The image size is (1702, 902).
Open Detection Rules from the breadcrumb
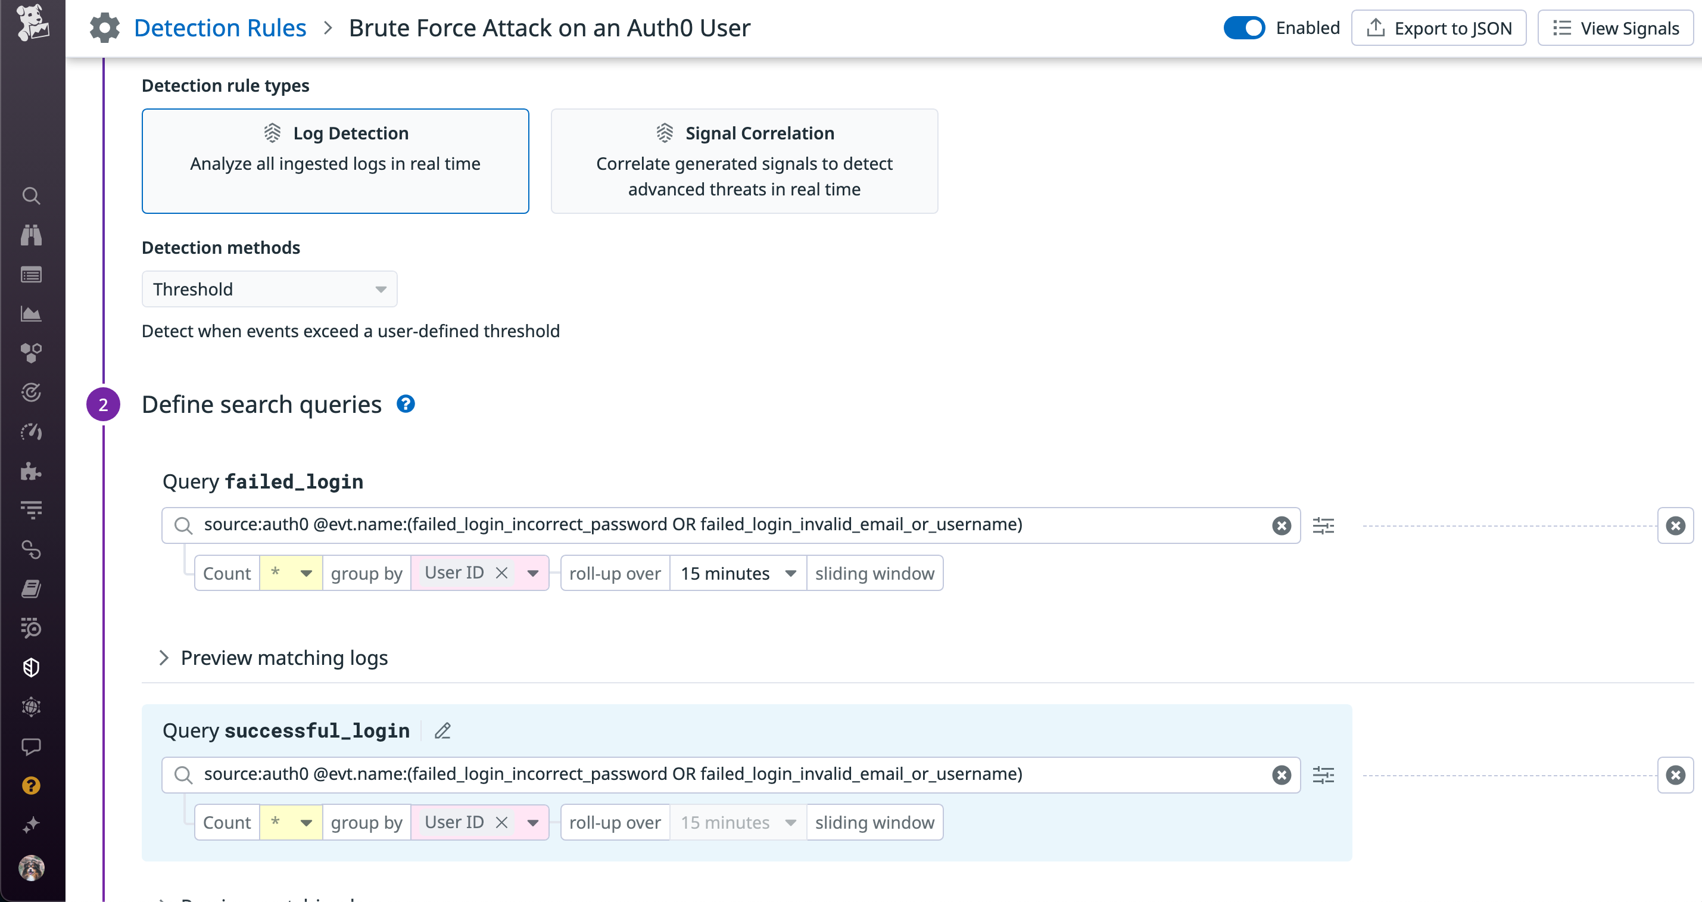click(x=220, y=27)
